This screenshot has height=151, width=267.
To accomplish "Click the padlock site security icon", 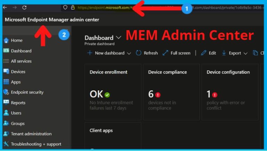I will 73,7.
